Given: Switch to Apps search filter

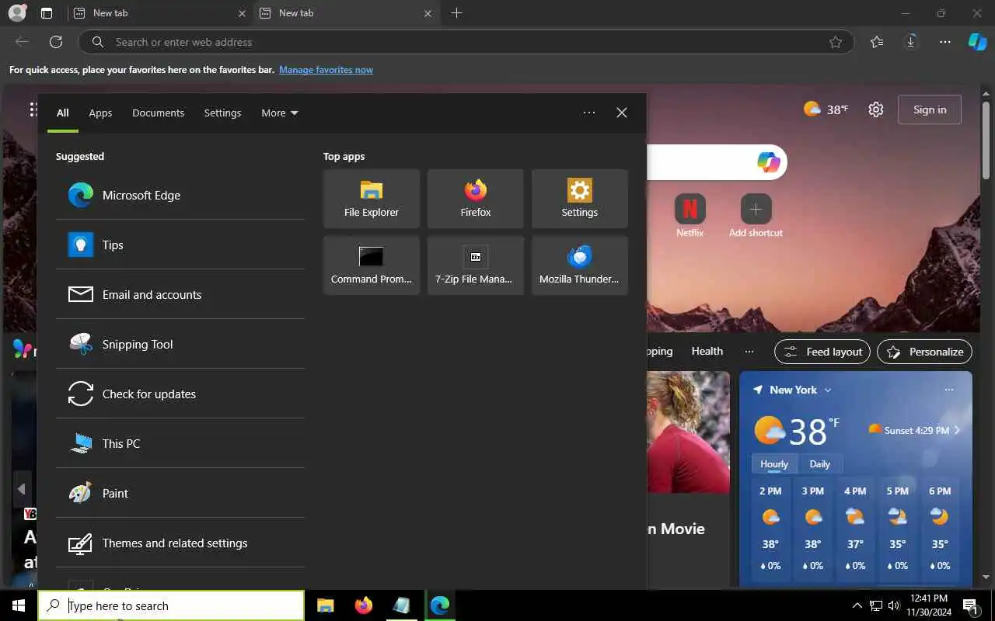Looking at the screenshot, I should point(100,113).
